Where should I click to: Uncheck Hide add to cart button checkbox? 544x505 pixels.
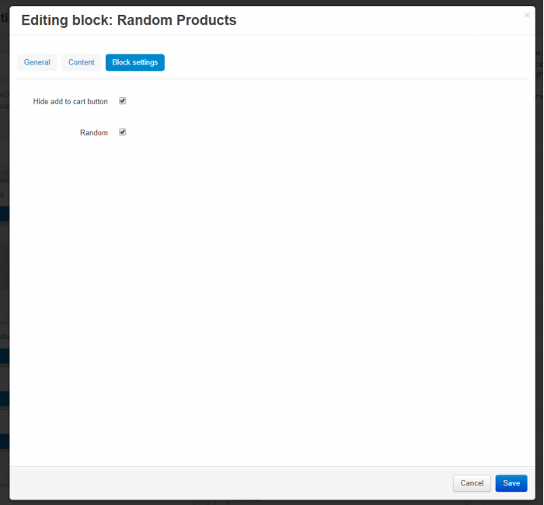click(123, 101)
